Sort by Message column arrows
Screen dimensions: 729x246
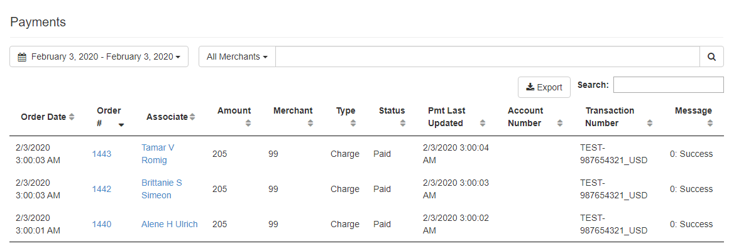(x=710, y=124)
